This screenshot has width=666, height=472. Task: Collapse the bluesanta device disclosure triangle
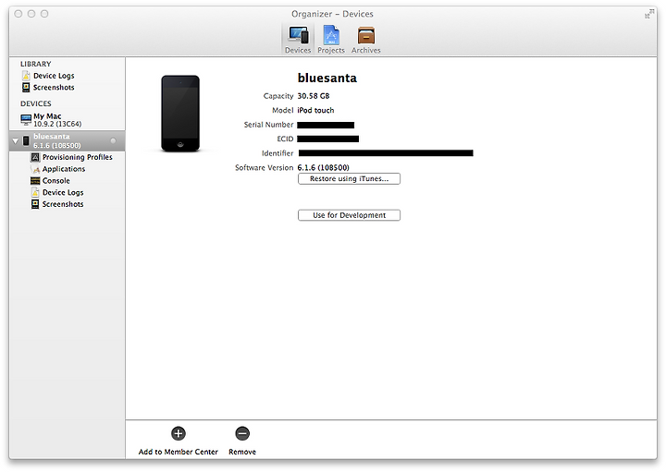(x=16, y=140)
